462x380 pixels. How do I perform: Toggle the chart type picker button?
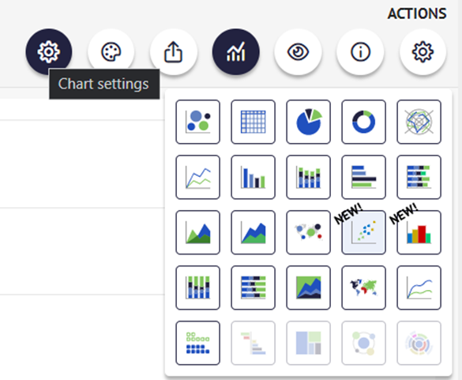235,51
